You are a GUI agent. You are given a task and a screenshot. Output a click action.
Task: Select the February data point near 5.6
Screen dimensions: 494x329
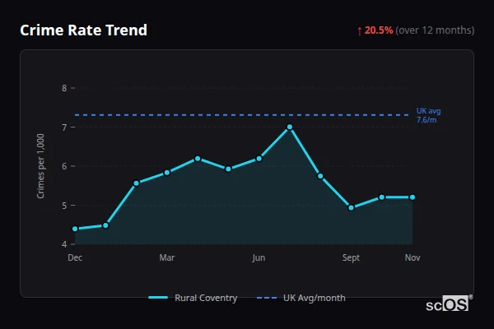(x=137, y=183)
